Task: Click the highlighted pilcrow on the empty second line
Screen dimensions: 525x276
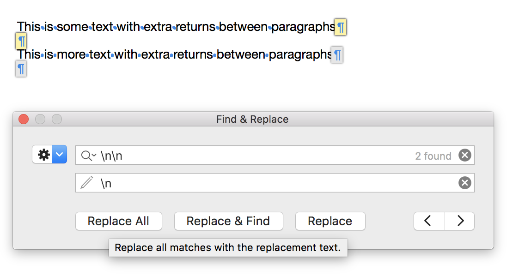Action: [x=21, y=41]
